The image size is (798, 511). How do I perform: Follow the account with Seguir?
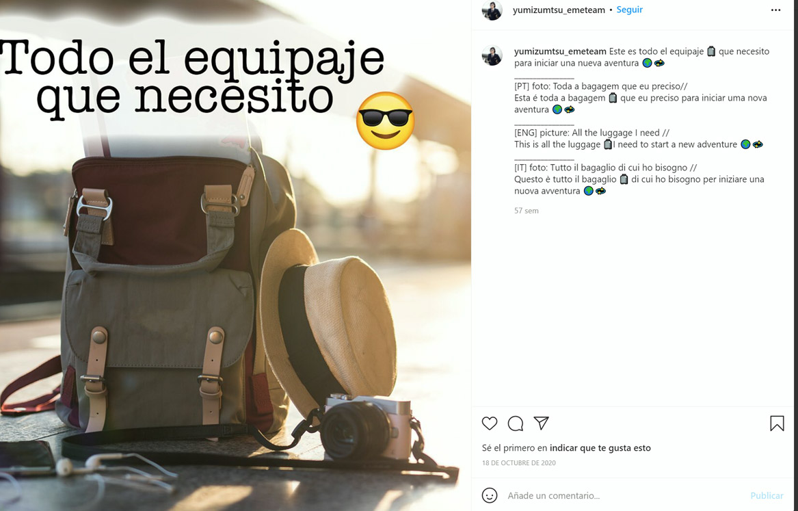click(630, 10)
